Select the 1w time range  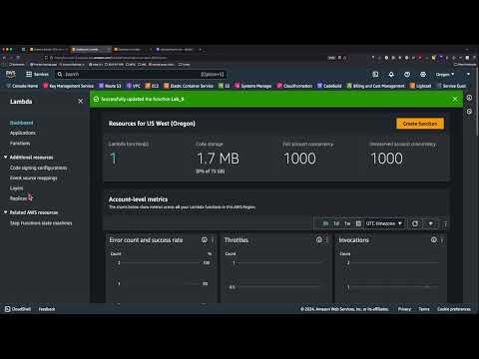[347, 223]
